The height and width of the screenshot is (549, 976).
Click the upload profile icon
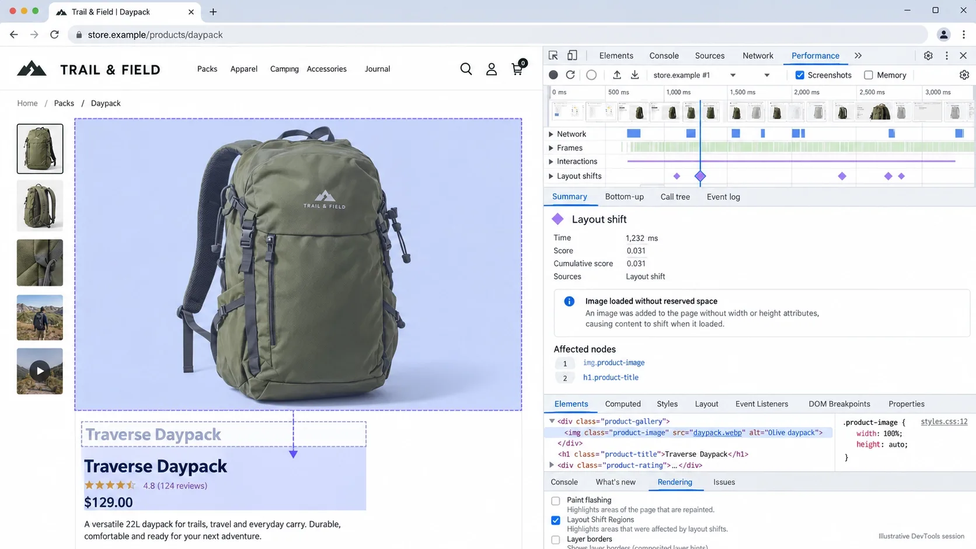617,75
